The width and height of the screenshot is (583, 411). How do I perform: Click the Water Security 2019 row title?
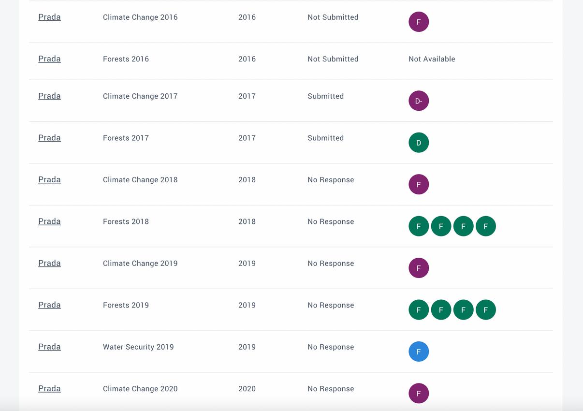[x=138, y=347]
